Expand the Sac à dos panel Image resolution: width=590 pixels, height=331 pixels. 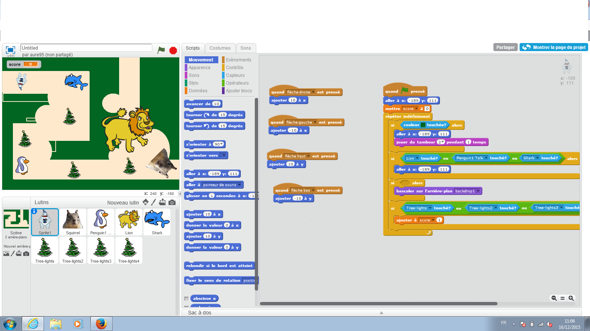tap(381, 313)
